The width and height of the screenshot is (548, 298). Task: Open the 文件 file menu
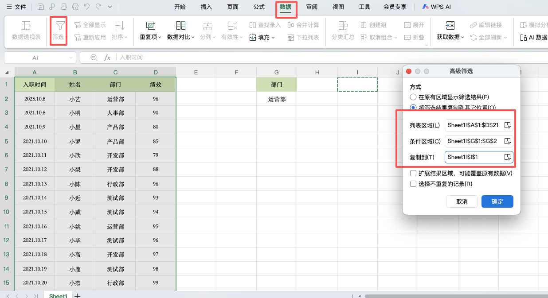(16, 7)
